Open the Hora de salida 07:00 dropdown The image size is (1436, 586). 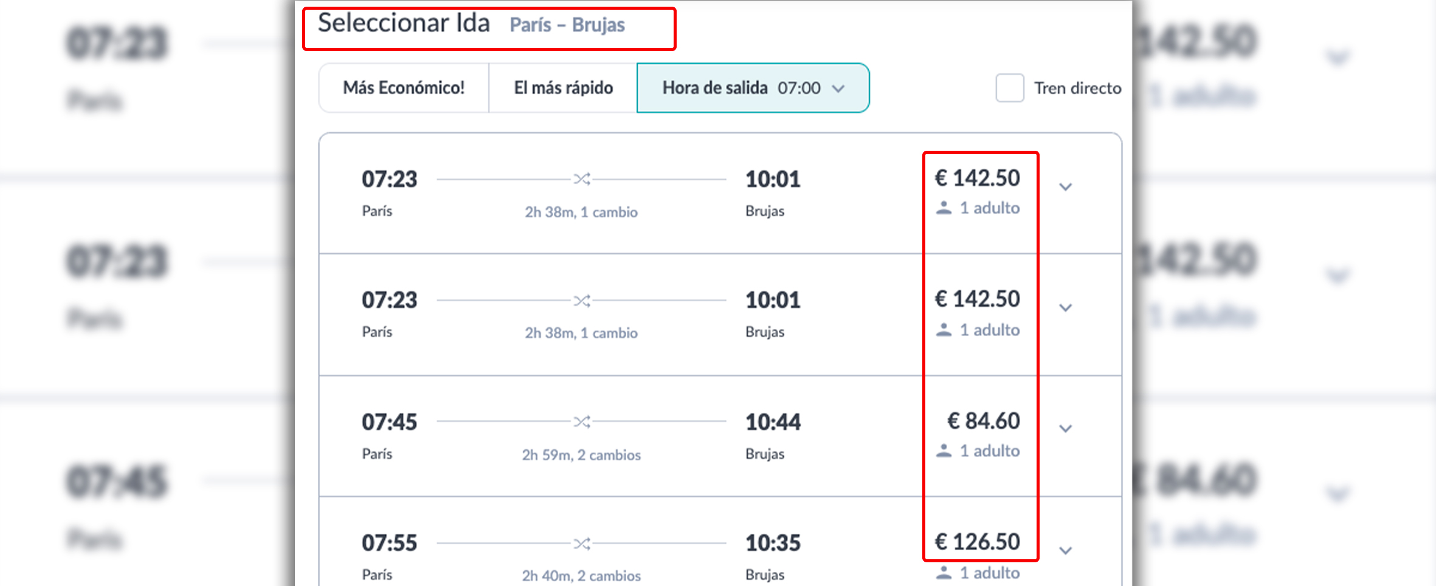[x=753, y=88]
